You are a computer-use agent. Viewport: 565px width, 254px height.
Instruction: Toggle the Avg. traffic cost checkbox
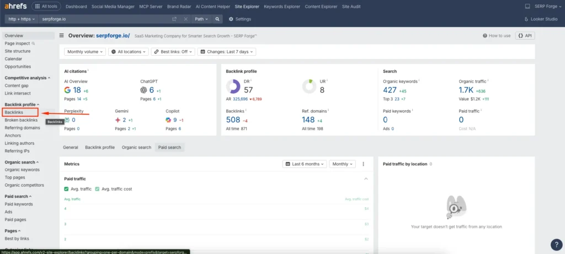click(x=98, y=189)
